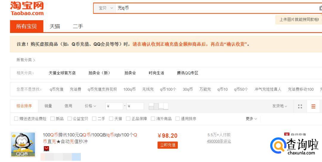Screen dimensions: 322x162
Task: Search suggestion q币10
Action: (x=222, y=89)
